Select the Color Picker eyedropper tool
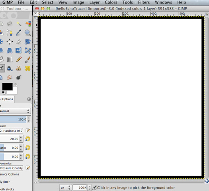 (19, 33)
